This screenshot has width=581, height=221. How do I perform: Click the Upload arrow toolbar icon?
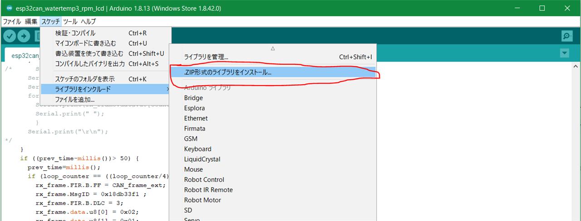click(x=24, y=36)
